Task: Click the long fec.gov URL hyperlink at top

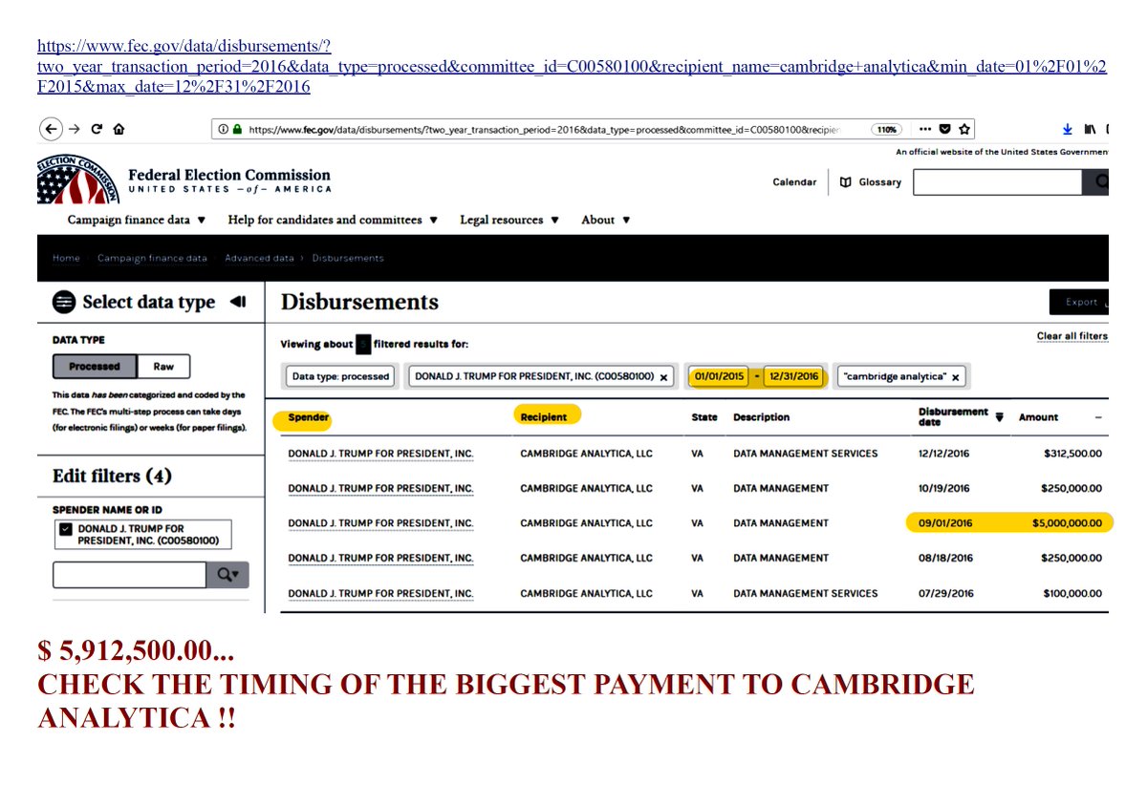Action: (x=572, y=66)
